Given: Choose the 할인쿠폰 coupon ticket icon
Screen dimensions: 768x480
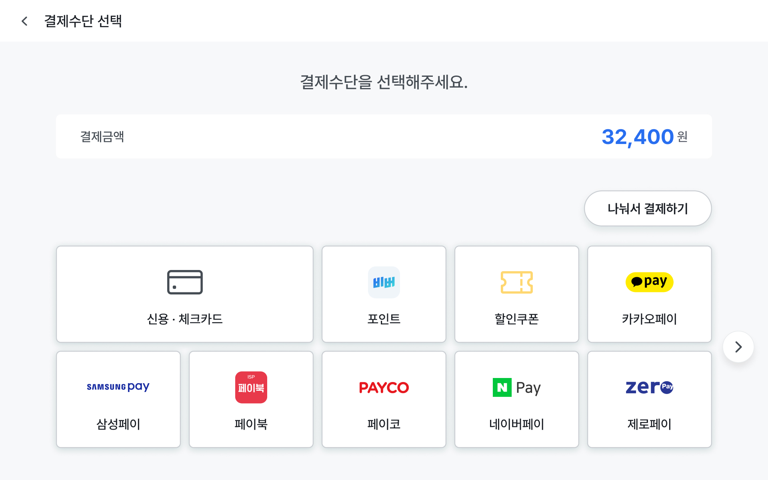Looking at the screenshot, I should 516,282.
